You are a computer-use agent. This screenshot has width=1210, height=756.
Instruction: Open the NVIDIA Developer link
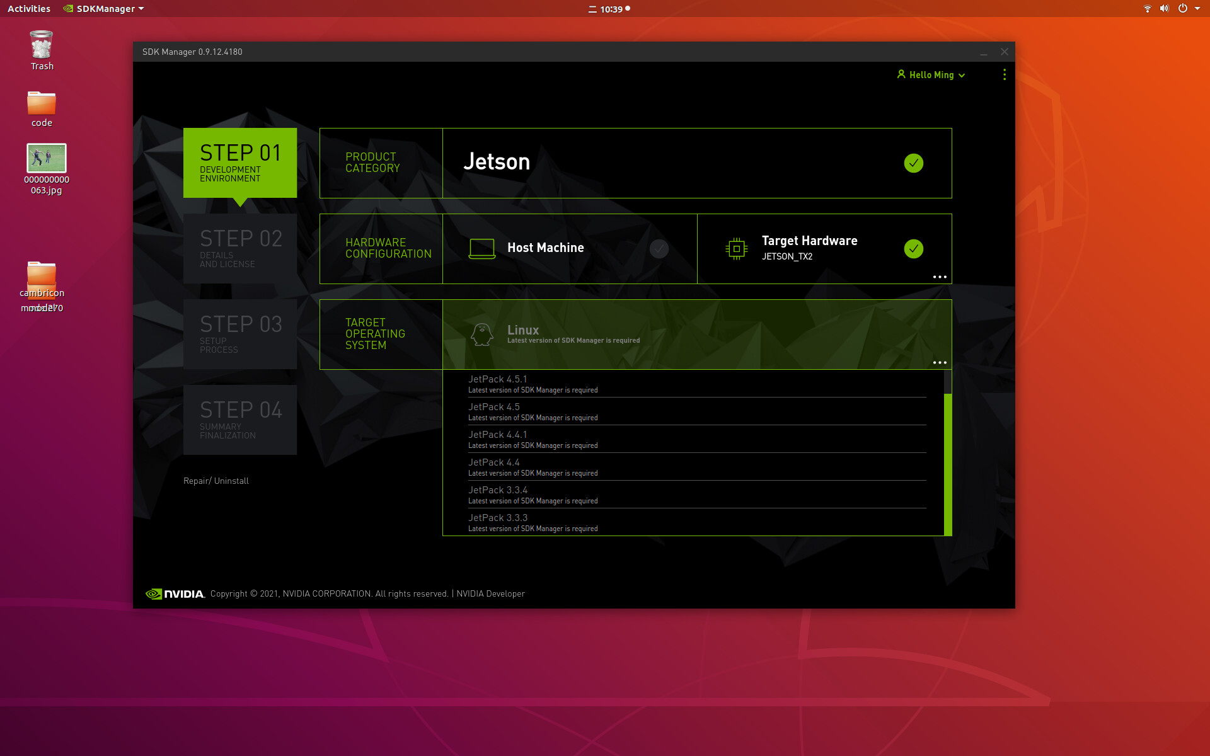490,593
